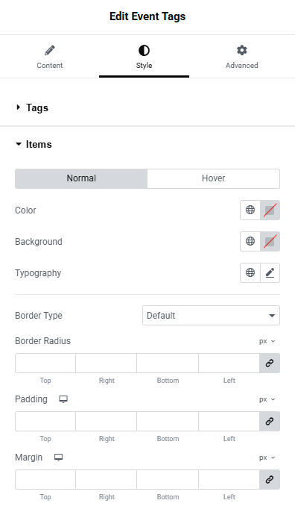Select the Hover state tab

[x=214, y=178]
